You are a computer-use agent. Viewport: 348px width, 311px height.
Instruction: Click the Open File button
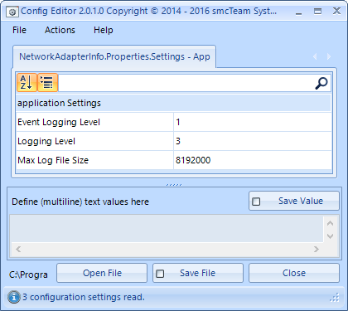click(102, 273)
